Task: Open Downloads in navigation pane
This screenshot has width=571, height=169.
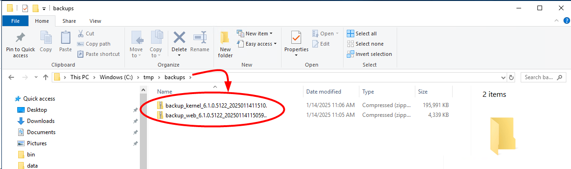Action: (41, 121)
